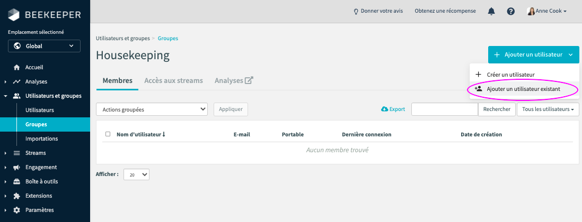Open the Actions groupées dropdown
582x222 pixels.
pos(152,109)
